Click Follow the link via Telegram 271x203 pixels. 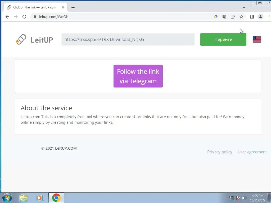(138, 76)
